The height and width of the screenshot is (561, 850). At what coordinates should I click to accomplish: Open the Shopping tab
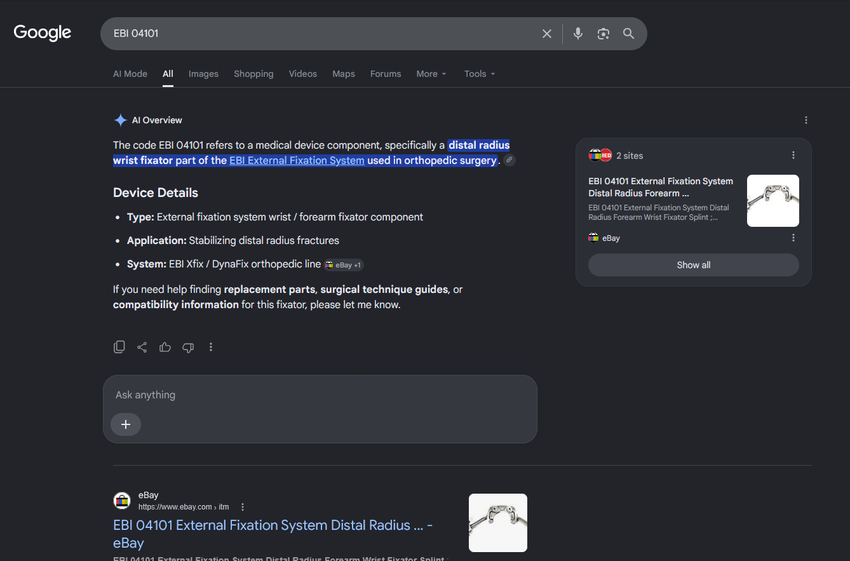point(253,74)
